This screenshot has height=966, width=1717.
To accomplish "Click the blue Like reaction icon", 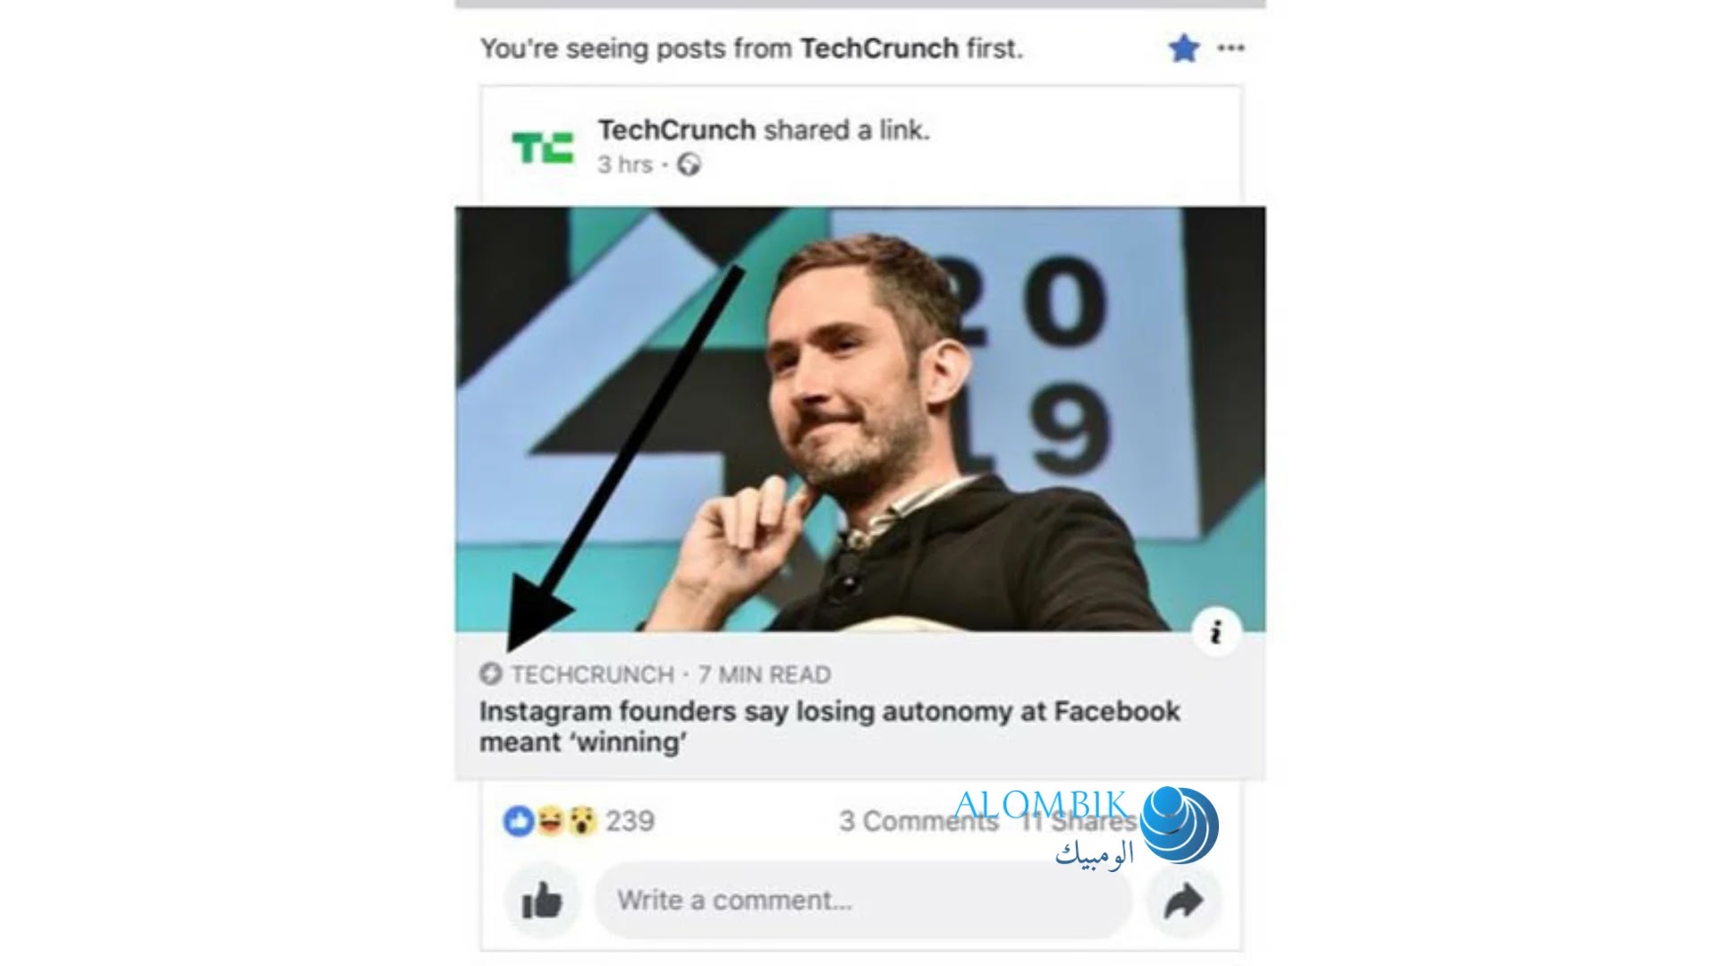I will point(519,820).
